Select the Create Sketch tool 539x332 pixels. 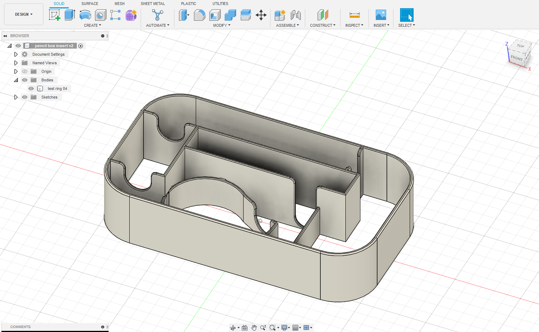click(55, 15)
